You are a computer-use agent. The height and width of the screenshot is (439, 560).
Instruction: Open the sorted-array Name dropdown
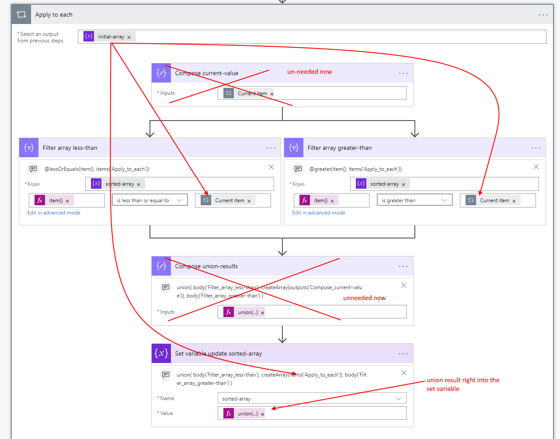point(398,398)
